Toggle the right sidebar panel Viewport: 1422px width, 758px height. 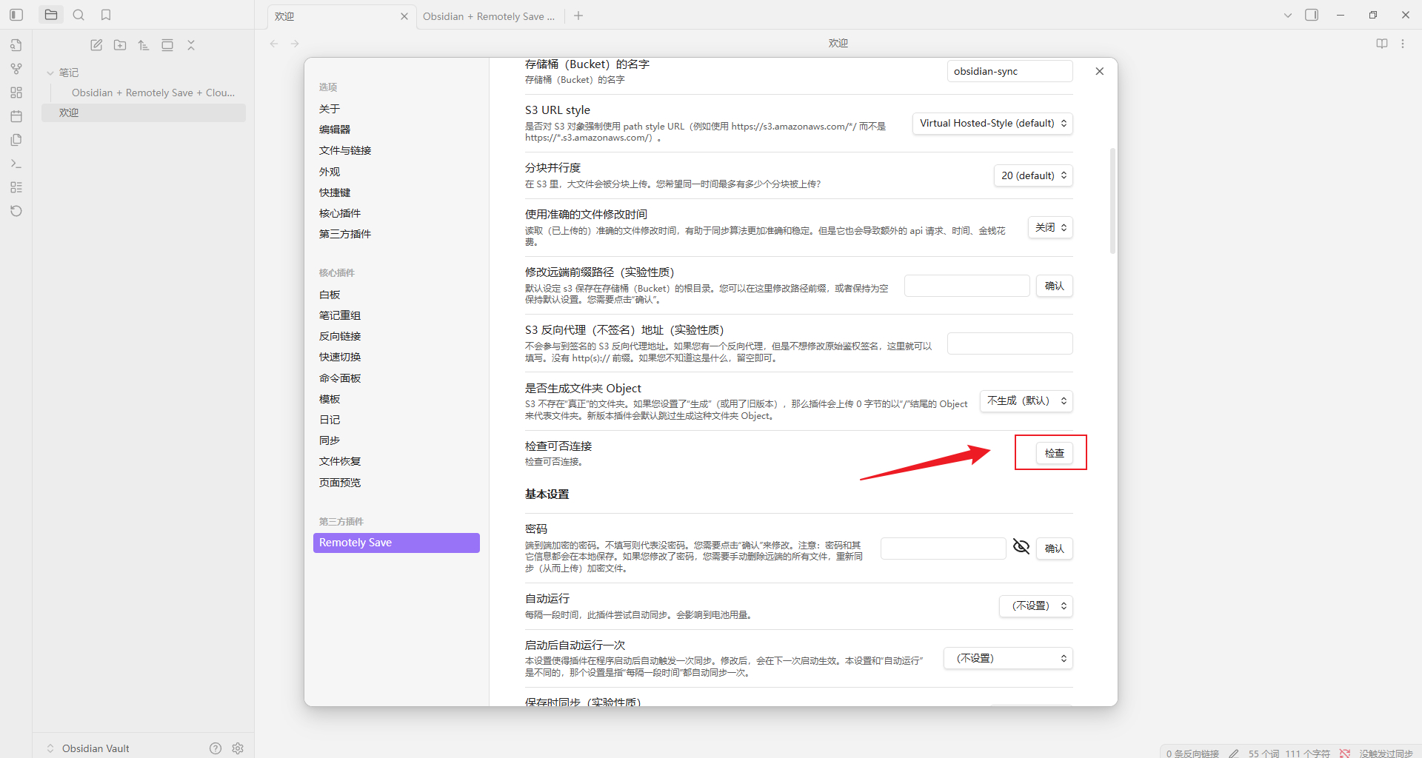pos(1311,14)
